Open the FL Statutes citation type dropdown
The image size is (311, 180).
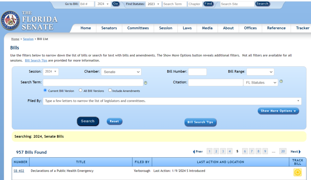coord(261,82)
